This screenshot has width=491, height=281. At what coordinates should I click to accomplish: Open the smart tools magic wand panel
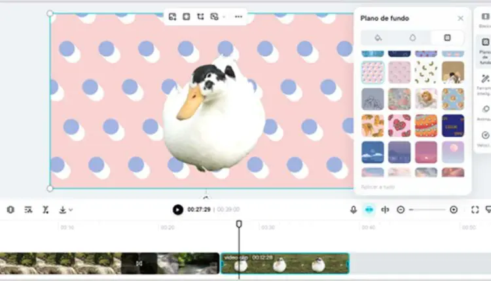[484, 79]
